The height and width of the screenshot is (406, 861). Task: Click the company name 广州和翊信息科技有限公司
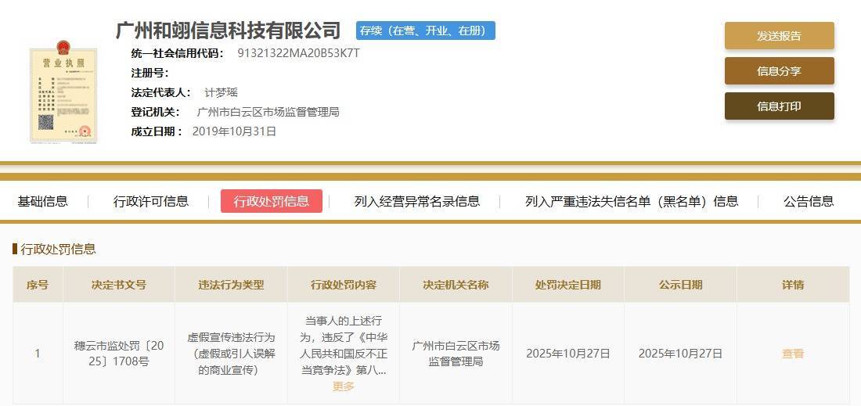point(229,31)
